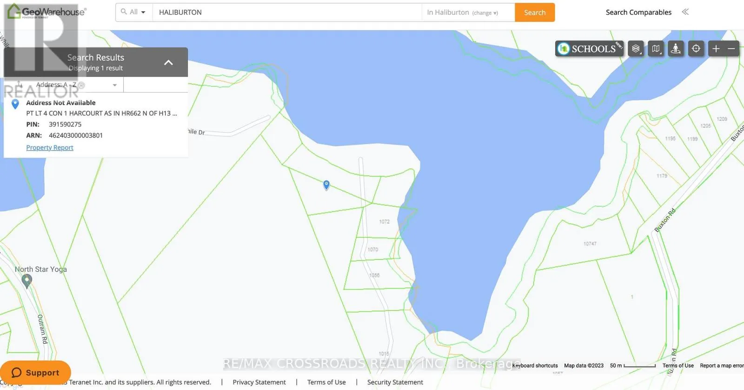Image resolution: width=744 pixels, height=390 pixels.
Task: Open the Privacy Statement link
Action: 259,382
